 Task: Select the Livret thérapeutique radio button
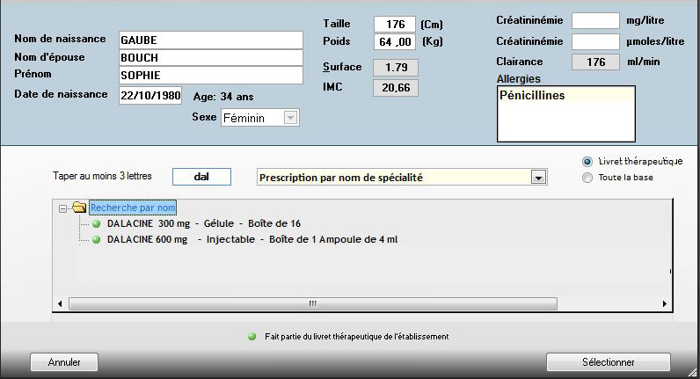tap(587, 162)
